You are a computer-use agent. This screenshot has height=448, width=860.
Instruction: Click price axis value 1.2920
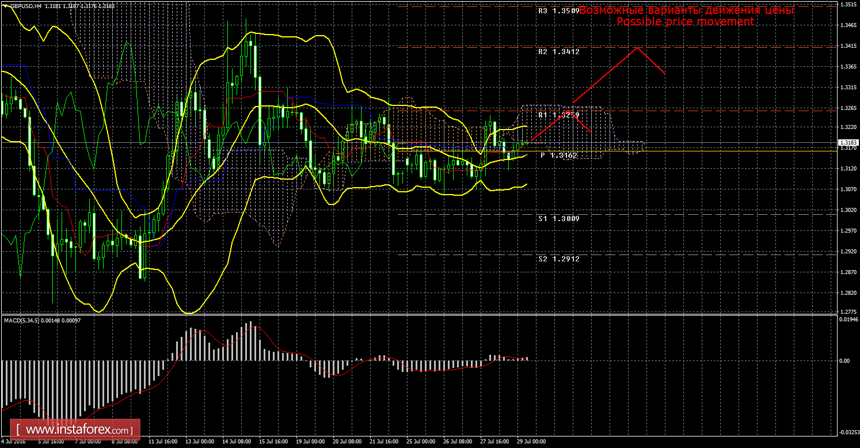point(848,252)
